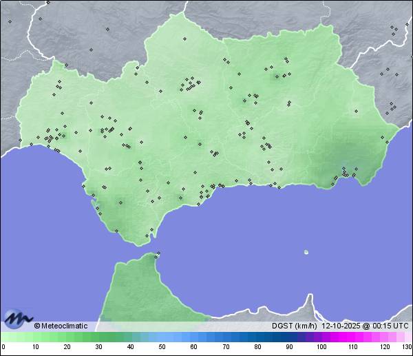
Task: Open the © Meteoclimatic copyright link
Action: point(61,326)
